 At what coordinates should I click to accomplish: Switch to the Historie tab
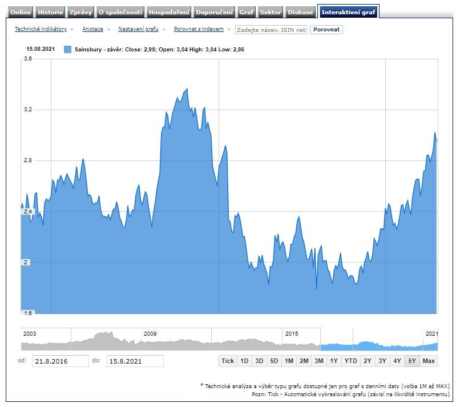(50, 12)
